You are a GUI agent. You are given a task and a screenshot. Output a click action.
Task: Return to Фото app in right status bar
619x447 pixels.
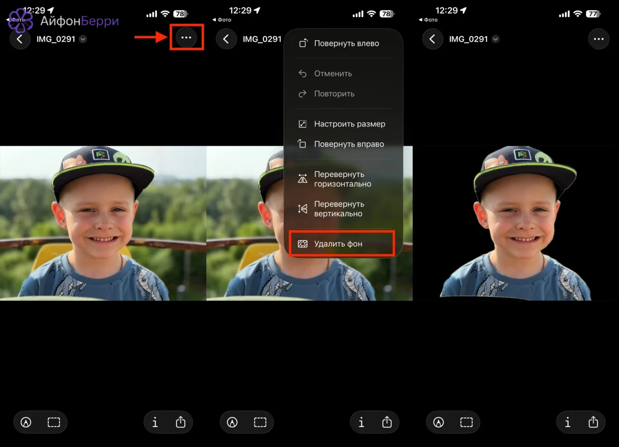click(x=428, y=20)
